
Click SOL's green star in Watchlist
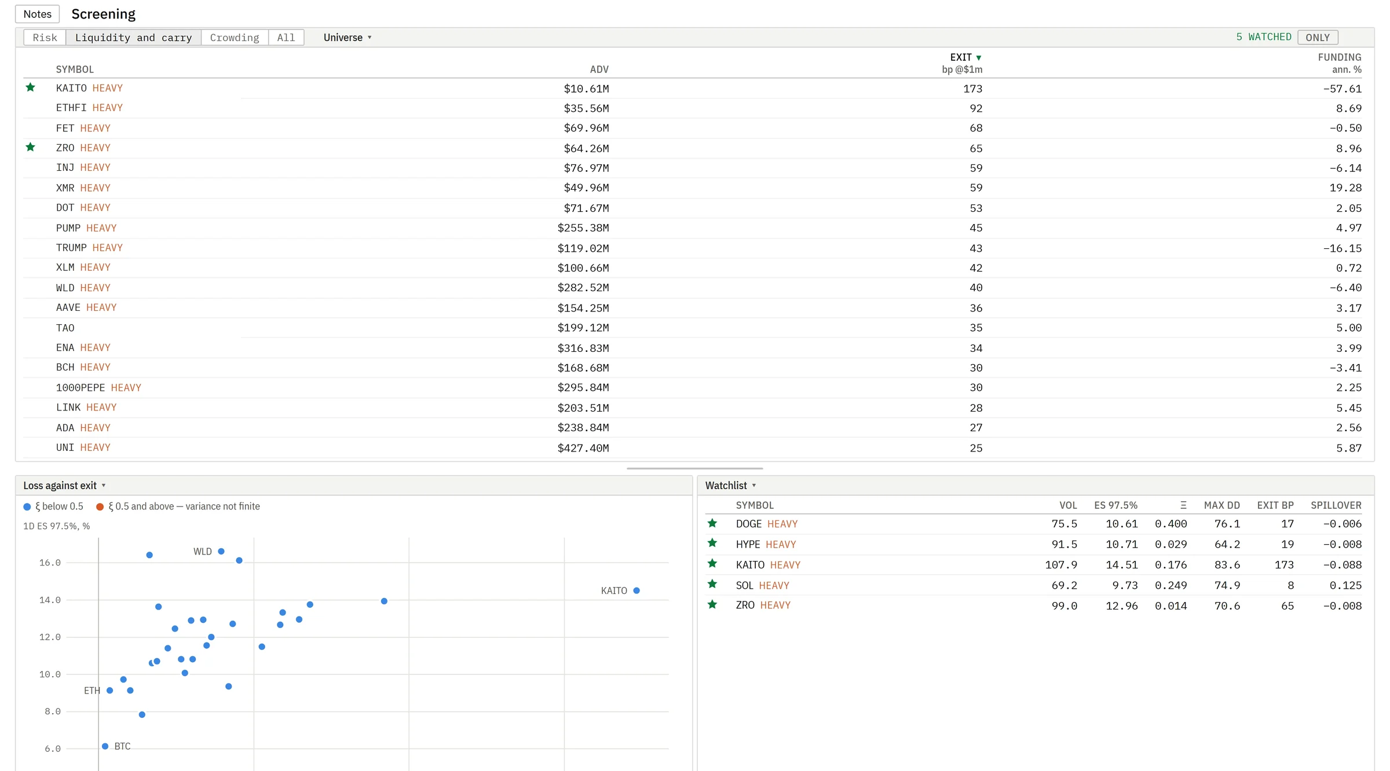[x=712, y=585]
